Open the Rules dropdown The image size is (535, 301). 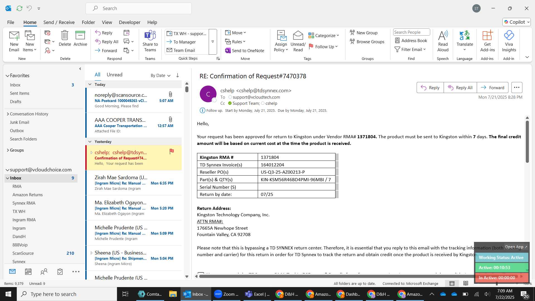[x=235, y=42]
